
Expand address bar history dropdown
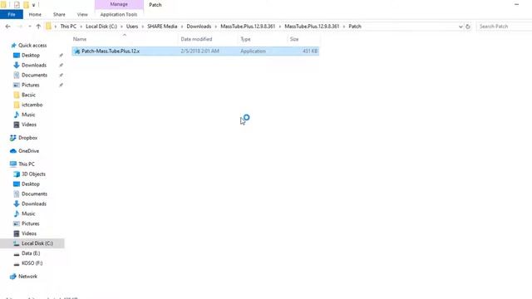pos(461,27)
